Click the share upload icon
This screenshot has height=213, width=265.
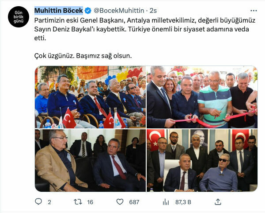218,201
